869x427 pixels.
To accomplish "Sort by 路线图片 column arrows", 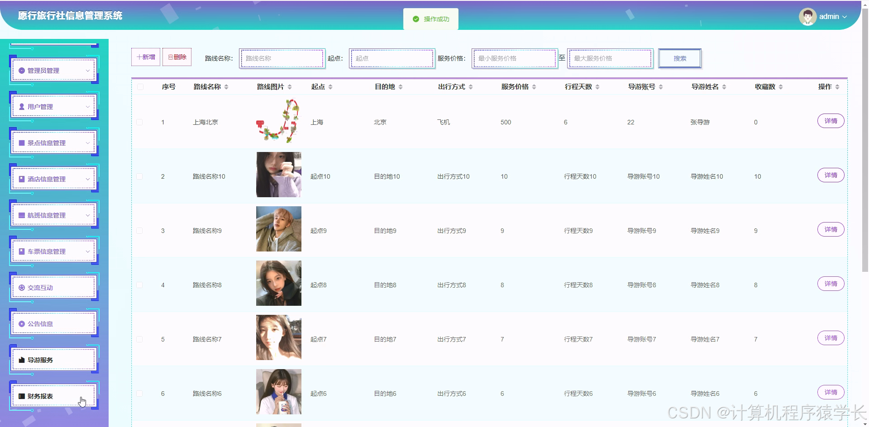I will 290,87.
